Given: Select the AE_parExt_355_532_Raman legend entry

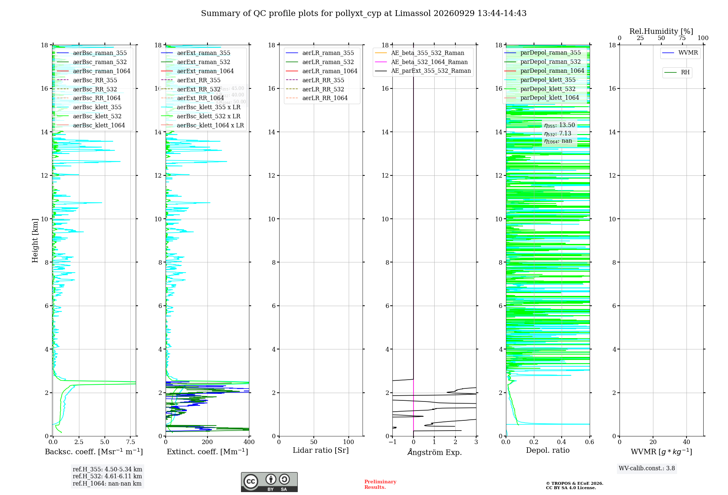Looking at the screenshot, I should click(x=423, y=71).
